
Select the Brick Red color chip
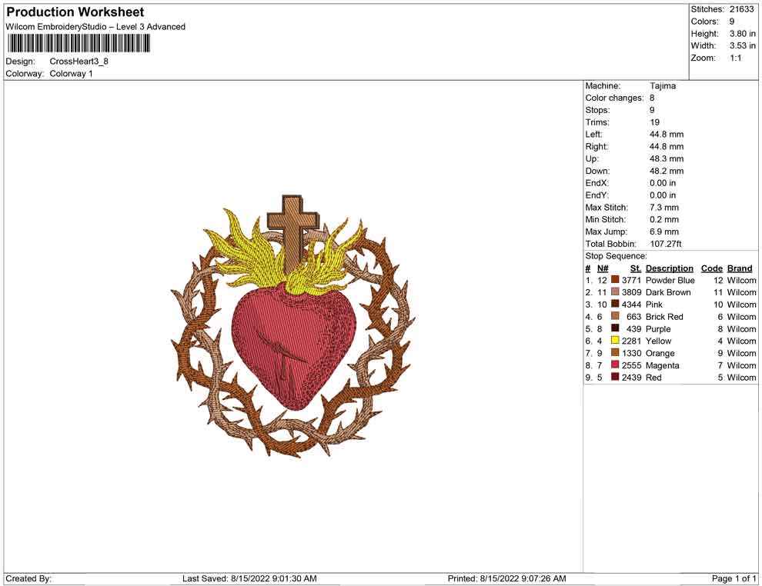point(613,317)
